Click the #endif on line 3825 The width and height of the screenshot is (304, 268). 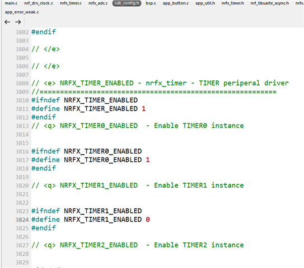pyautogui.click(x=44, y=228)
